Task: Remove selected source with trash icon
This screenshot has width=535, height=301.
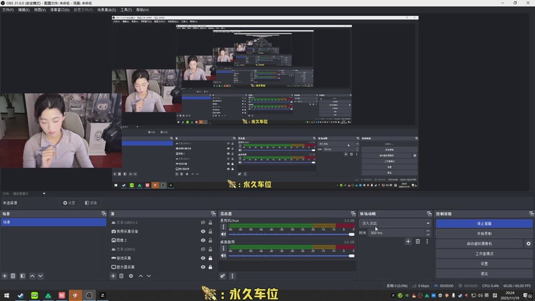Action: pos(122,276)
